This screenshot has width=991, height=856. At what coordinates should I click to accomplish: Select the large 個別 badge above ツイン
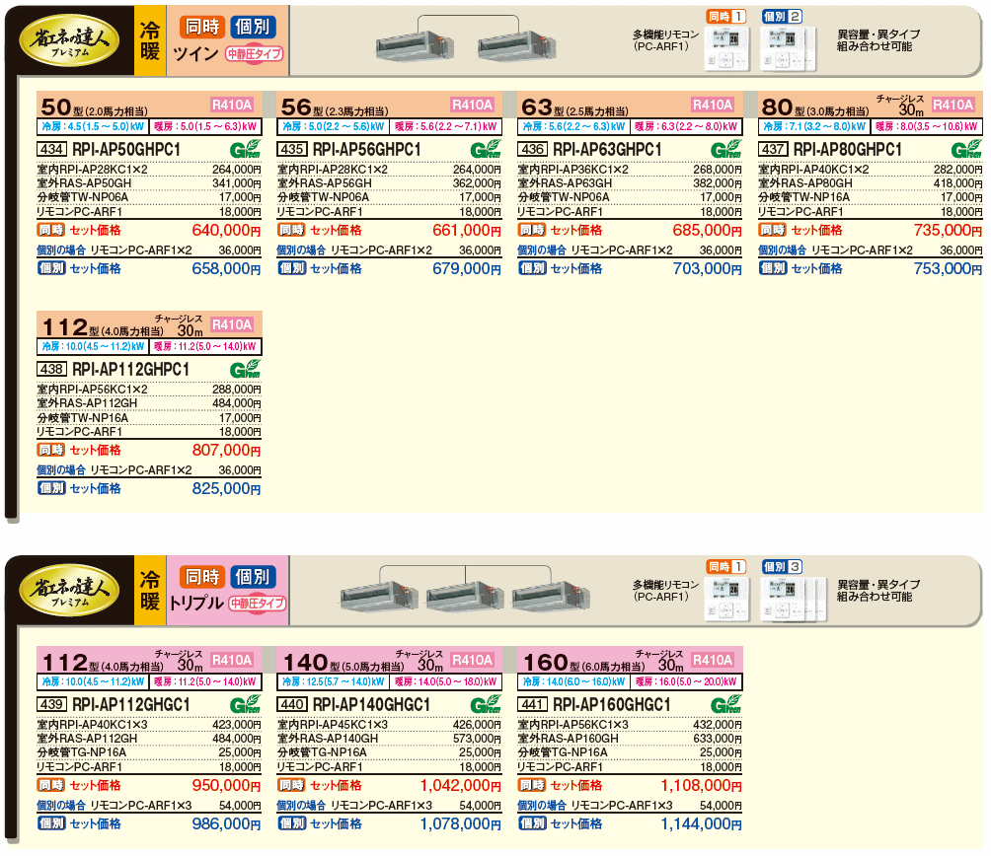(252, 27)
